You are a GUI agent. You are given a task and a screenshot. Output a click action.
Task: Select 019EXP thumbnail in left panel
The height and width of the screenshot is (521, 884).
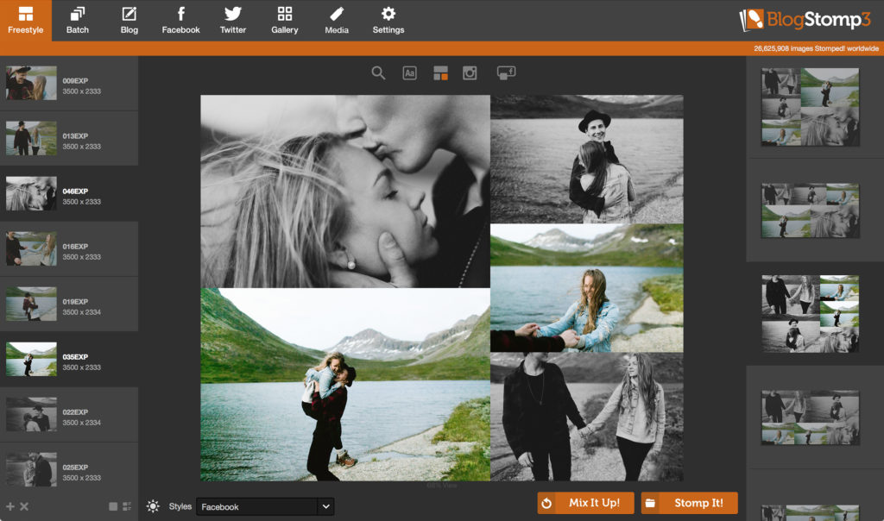(x=69, y=304)
